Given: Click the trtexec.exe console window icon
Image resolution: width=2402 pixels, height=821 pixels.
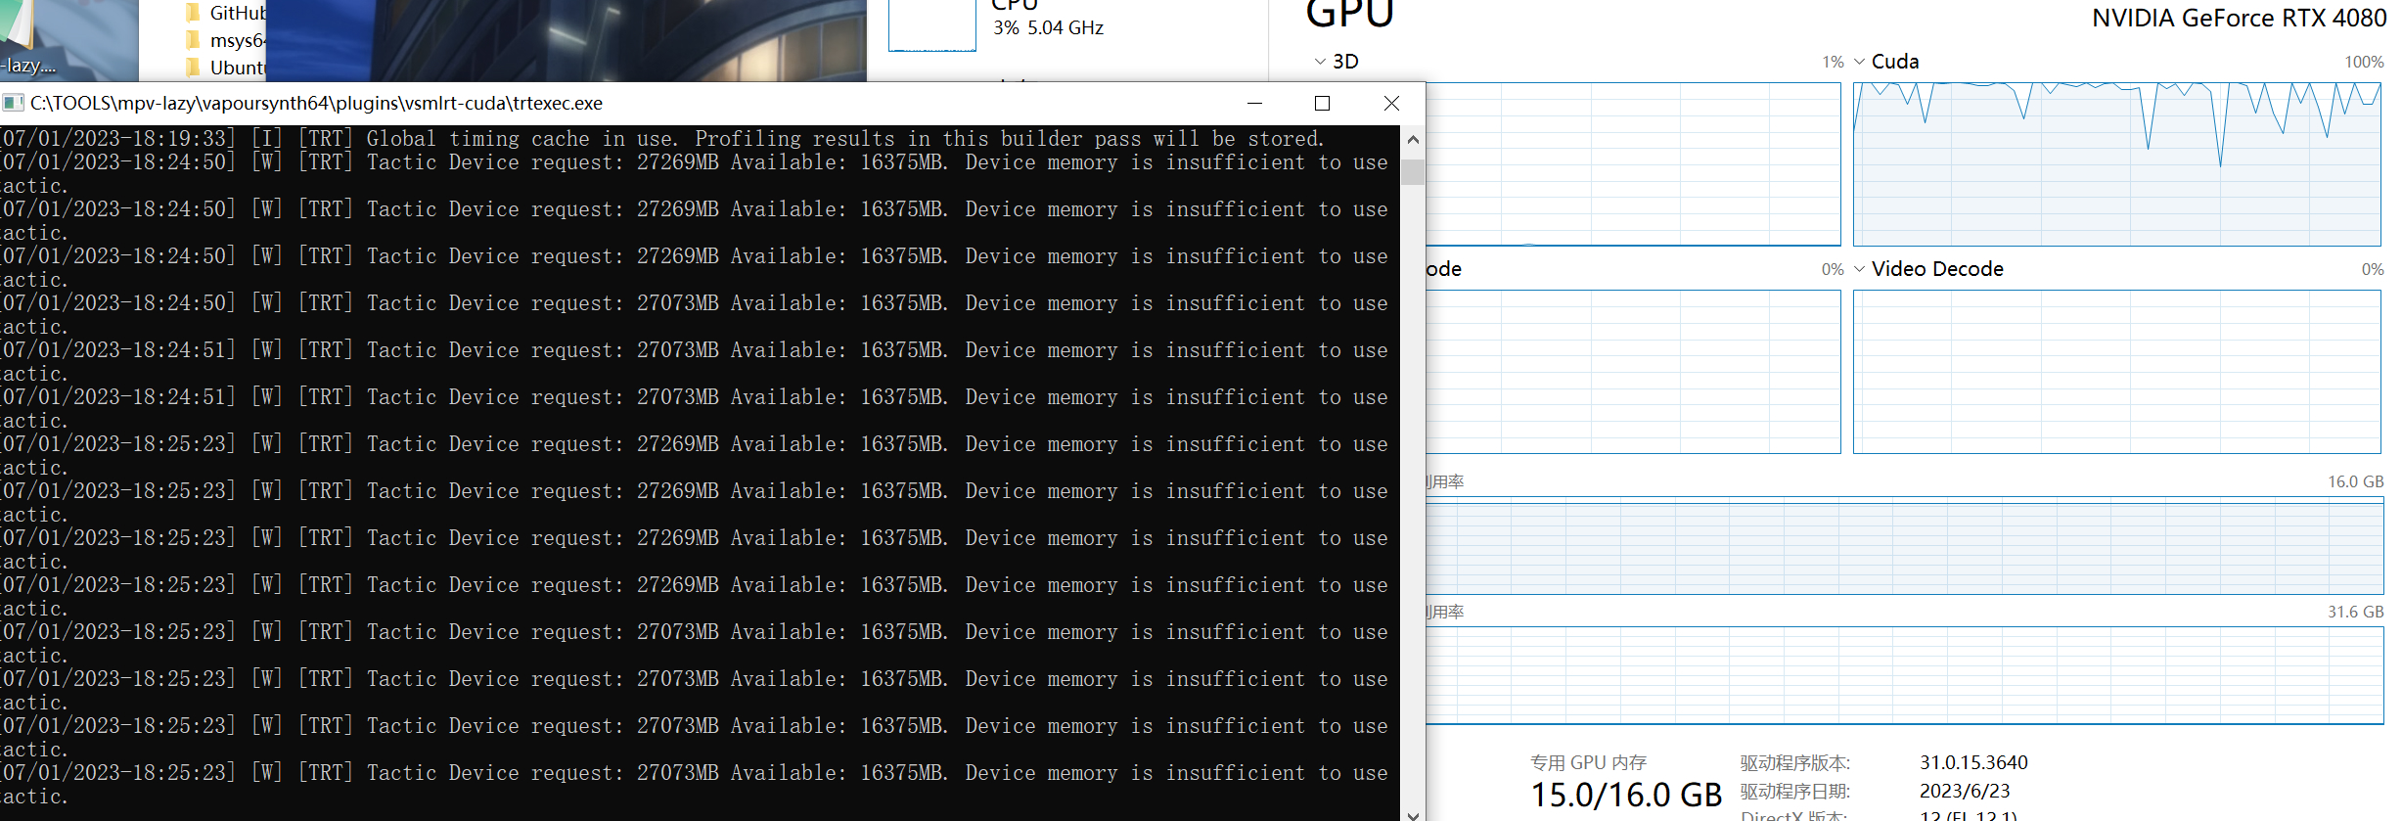Looking at the screenshot, I should point(14,103).
